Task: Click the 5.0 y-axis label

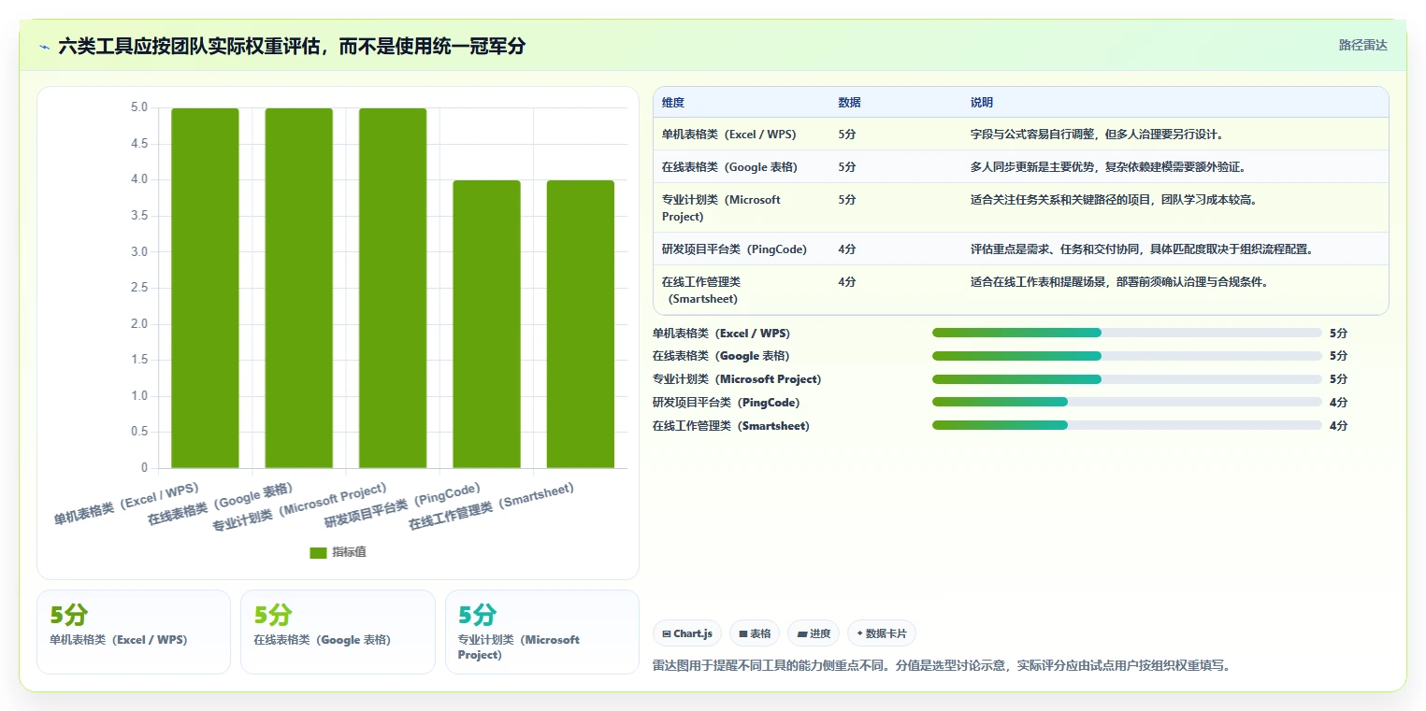Action: tap(138, 107)
